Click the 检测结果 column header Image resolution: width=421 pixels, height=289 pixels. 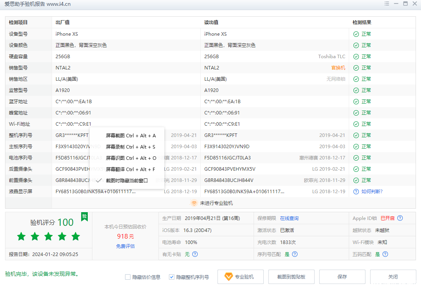[x=362, y=22]
